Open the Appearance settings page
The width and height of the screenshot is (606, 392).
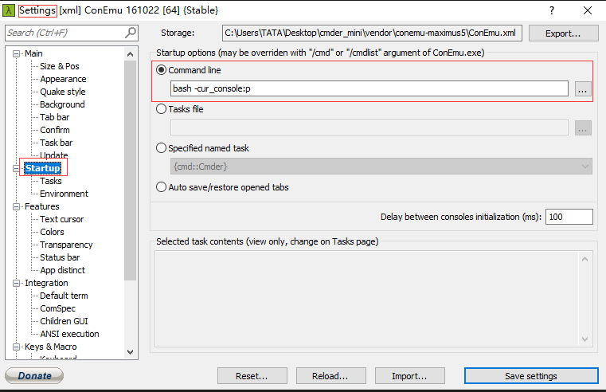click(x=63, y=79)
